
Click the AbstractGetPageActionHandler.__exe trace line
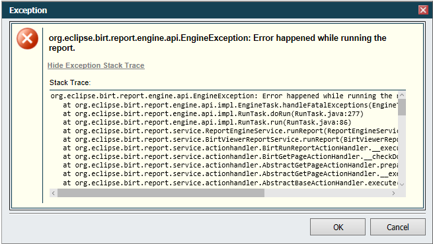coord(230,174)
